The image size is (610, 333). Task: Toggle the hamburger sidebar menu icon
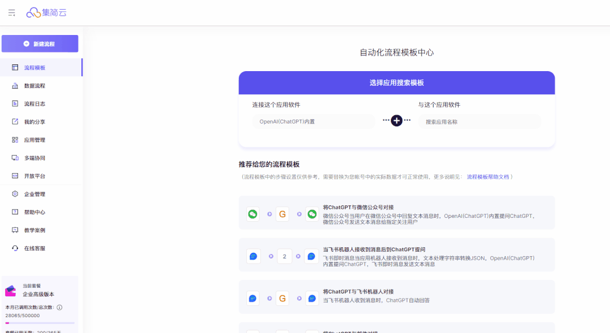[12, 13]
